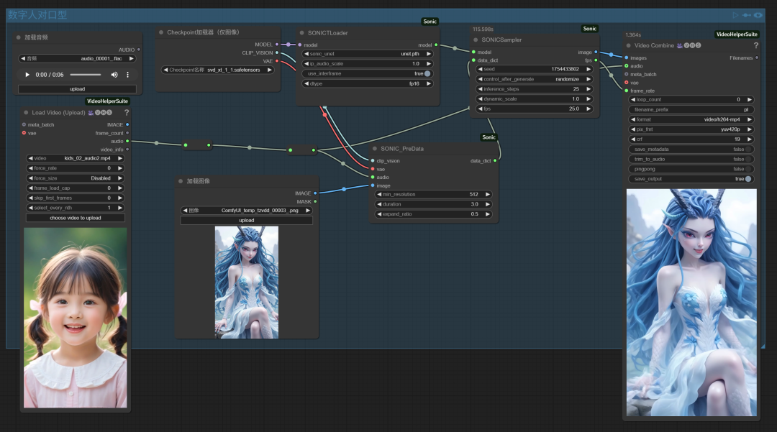Click the group play icon at top right
Viewport: 777px width, 432px height.
pos(735,14)
